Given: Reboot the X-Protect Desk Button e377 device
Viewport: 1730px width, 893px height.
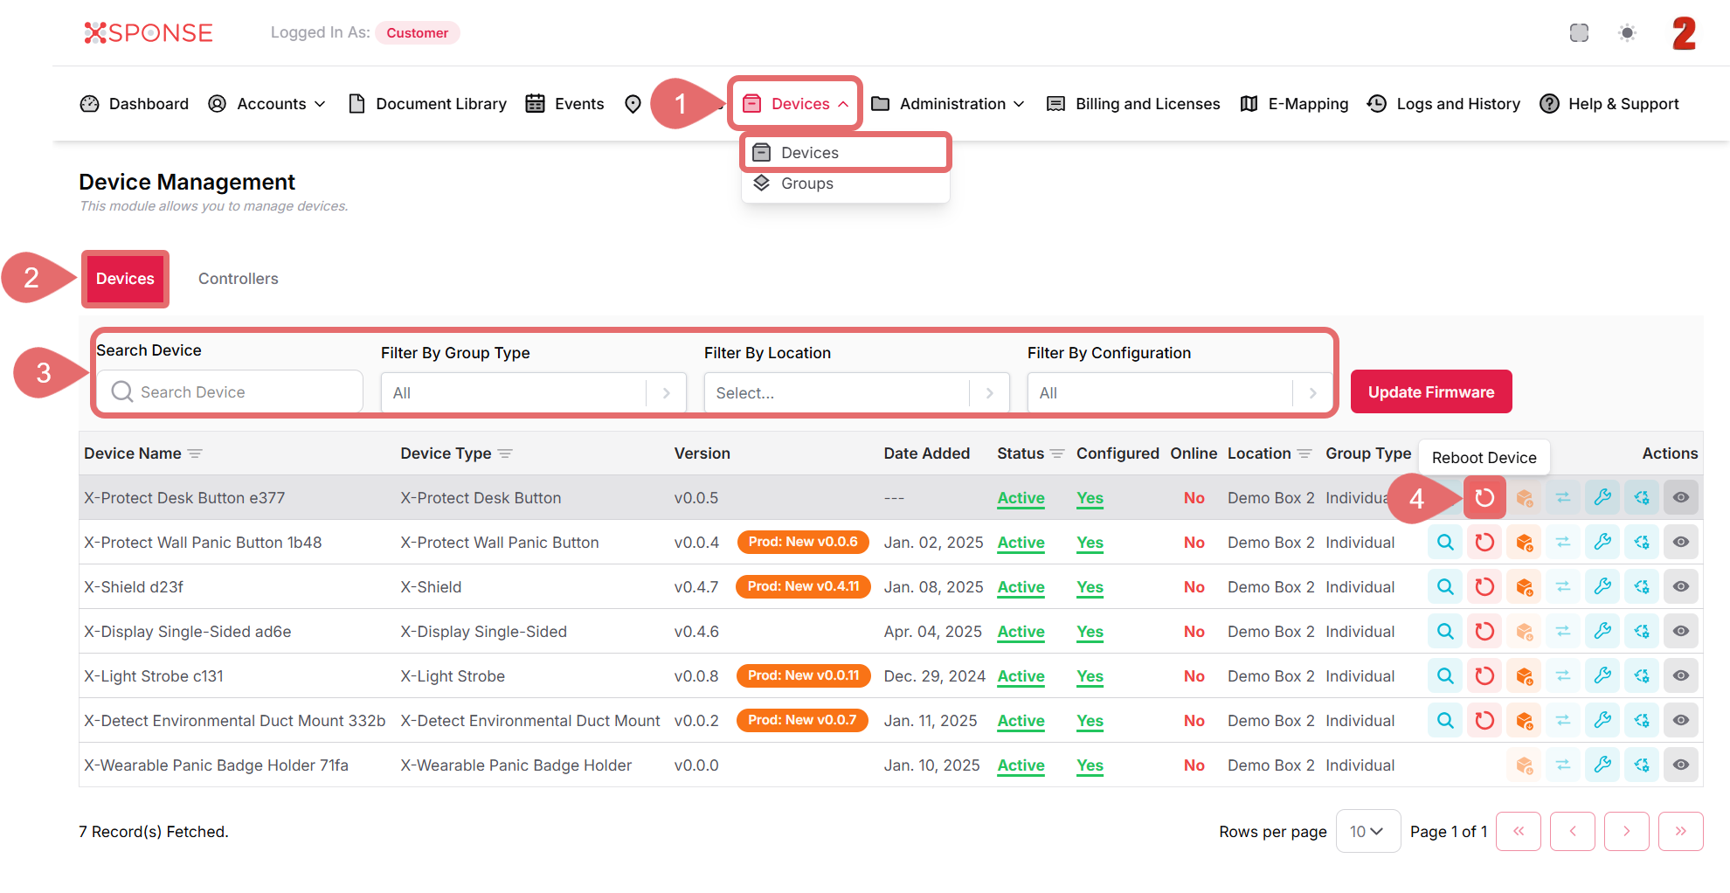Looking at the screenshot, I should [x=1484, y=498].
